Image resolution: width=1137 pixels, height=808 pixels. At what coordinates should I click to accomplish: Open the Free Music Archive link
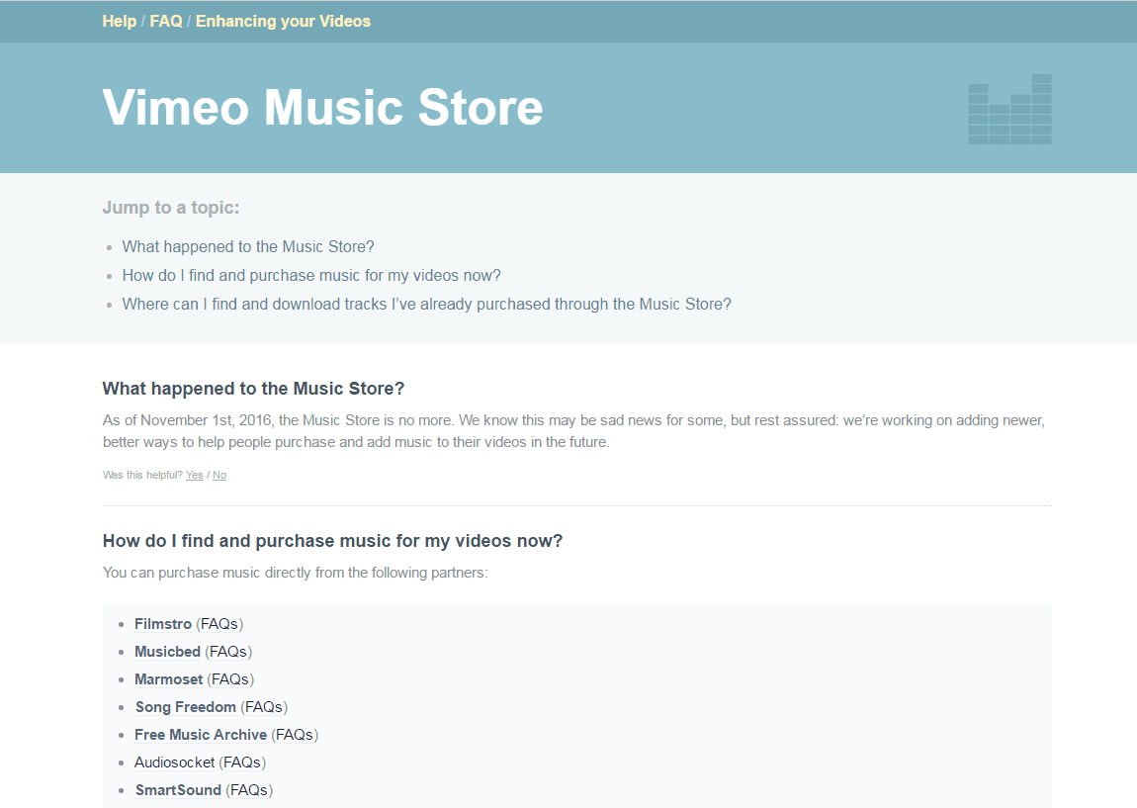[x=201, y=734]
